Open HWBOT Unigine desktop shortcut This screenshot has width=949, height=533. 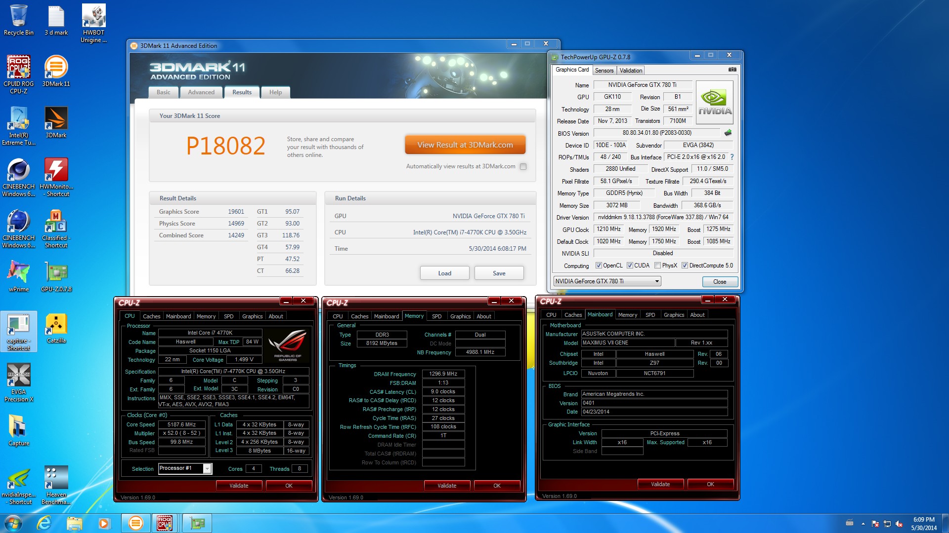(x=93, y=23)
